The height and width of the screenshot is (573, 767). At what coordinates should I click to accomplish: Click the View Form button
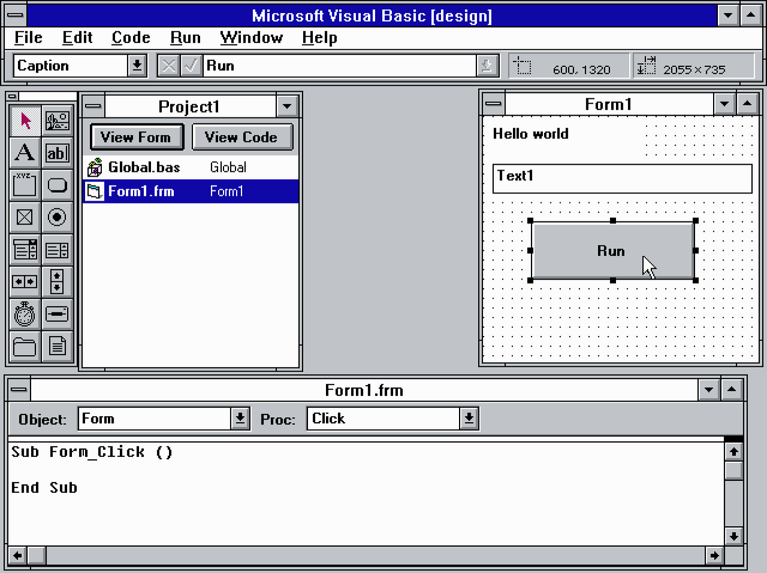click(x=137, y=137)
